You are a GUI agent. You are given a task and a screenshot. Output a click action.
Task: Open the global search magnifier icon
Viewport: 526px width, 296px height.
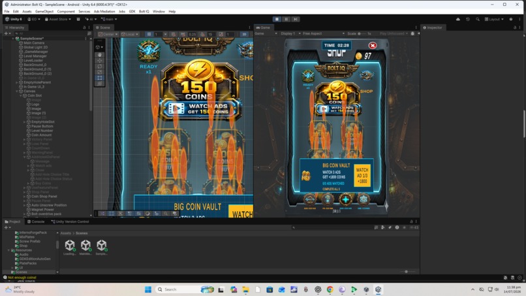tap(477, 19)
